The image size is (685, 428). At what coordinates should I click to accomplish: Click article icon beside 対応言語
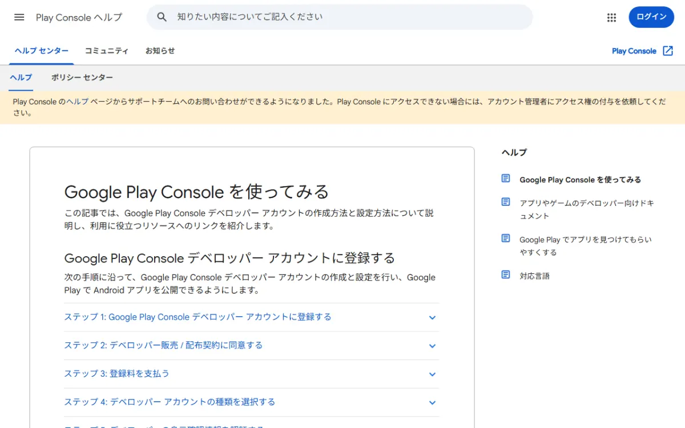click(506, 275)
